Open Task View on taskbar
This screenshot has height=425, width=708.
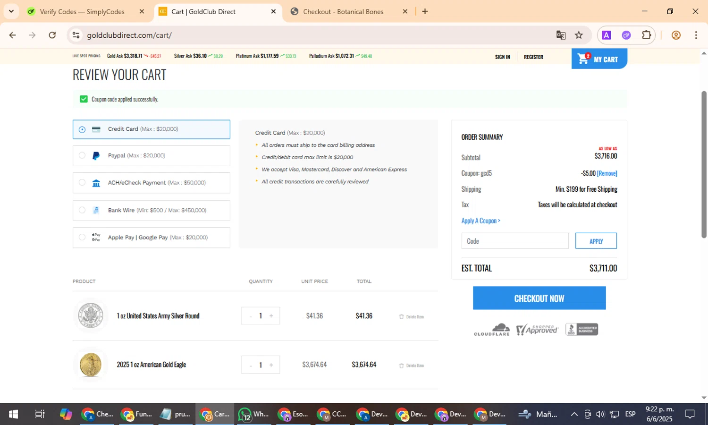(x=40, y=414)
